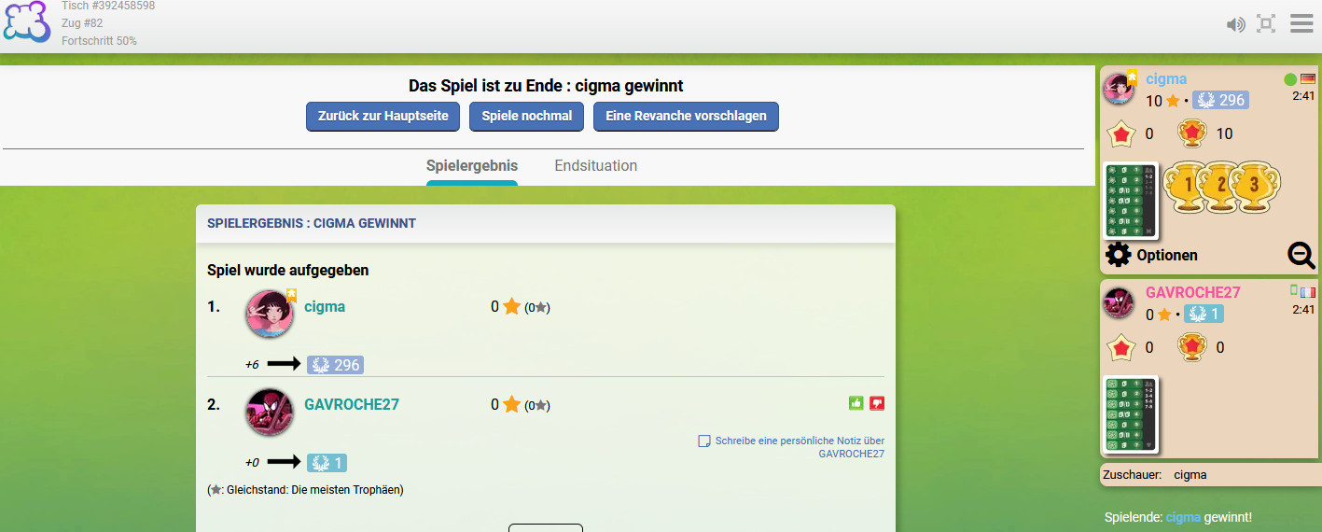Select the Spielergebnis tab
Viewport: 1322px width, 532px height.
[472, 166]
